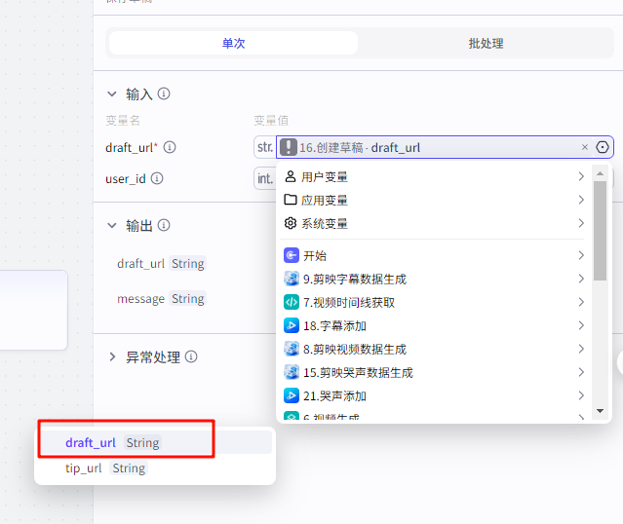The width and height of the screenshot is (623, 524).
Task: Click info icon next to 输入 heading
Action: click(164, 94)
